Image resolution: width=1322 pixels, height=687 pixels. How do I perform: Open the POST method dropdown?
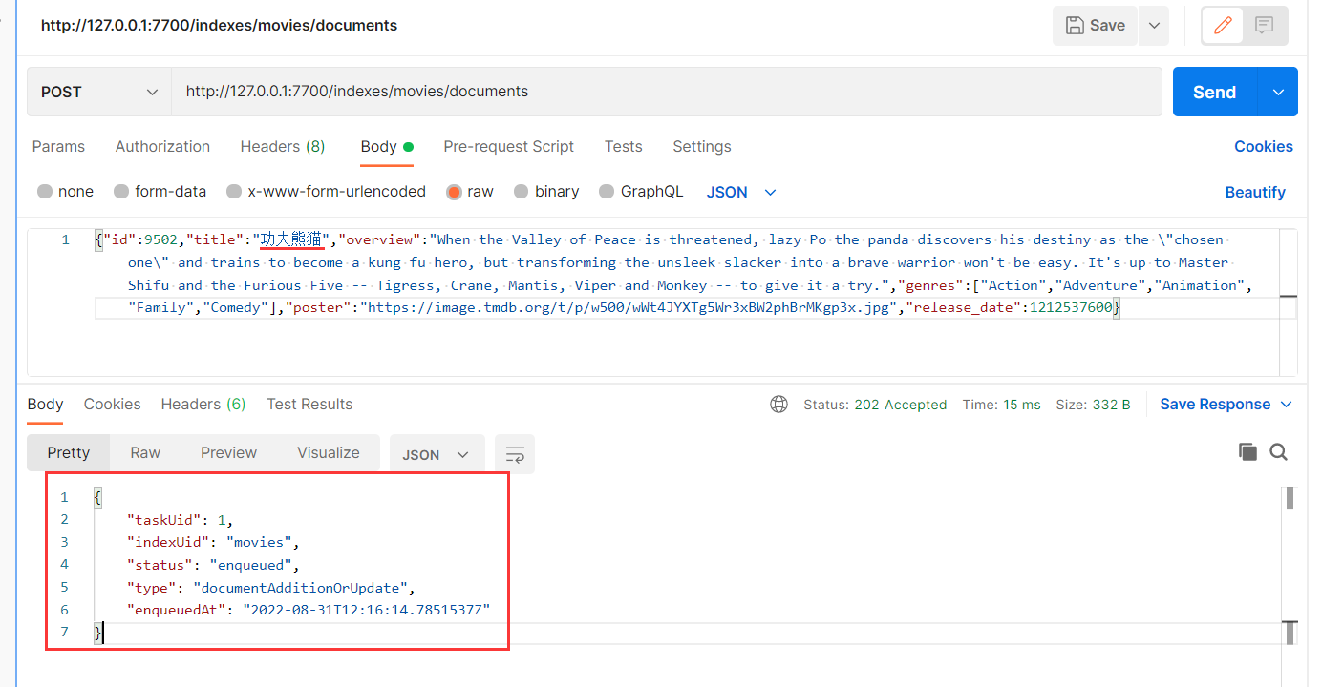99,92
